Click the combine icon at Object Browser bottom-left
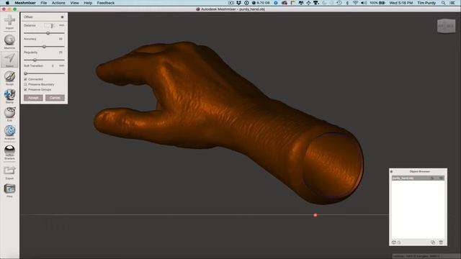Image resolution: width=461 pixels, height=259 pixels. (394, 242)
